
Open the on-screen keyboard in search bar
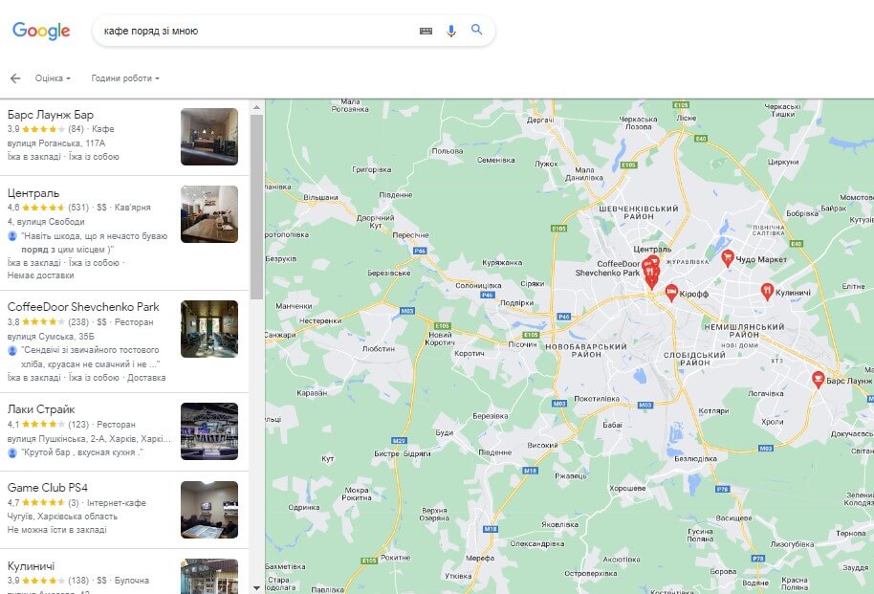coord(426,31)
